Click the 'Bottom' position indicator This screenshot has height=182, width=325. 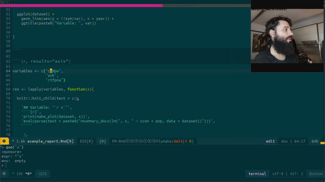tap(316, 174)
